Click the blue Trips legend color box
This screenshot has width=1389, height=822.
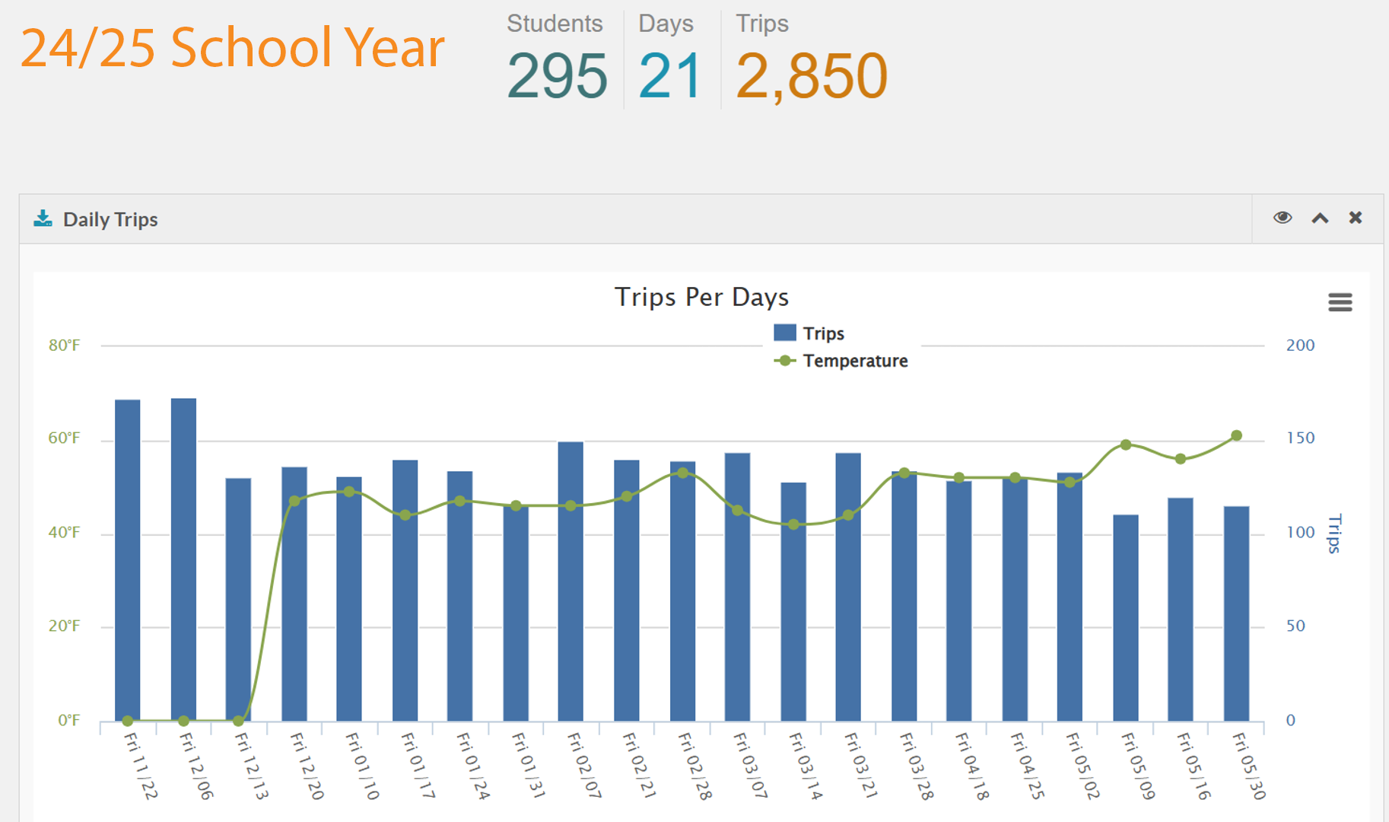click(x=784, y=333)
